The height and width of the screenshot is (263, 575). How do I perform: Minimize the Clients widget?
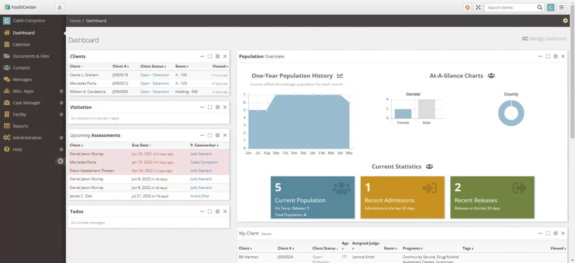(202, 56)
